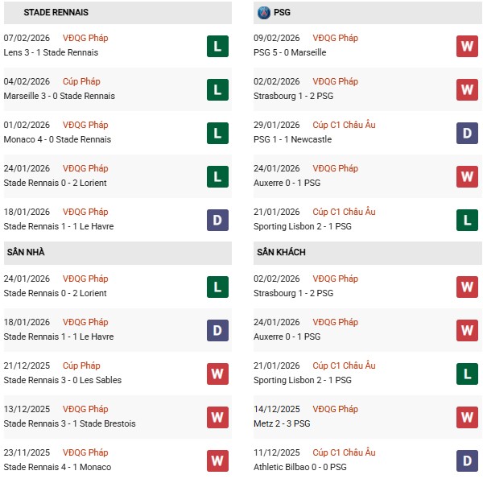Select the Stade Rennais header tab
The image size is (483, 479).
pos(56,13)
